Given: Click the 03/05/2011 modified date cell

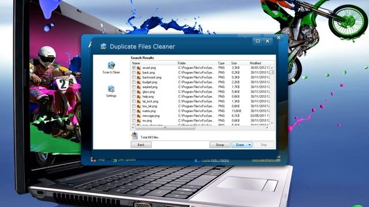Looking at the screenshot, I should tap(260, 116).
